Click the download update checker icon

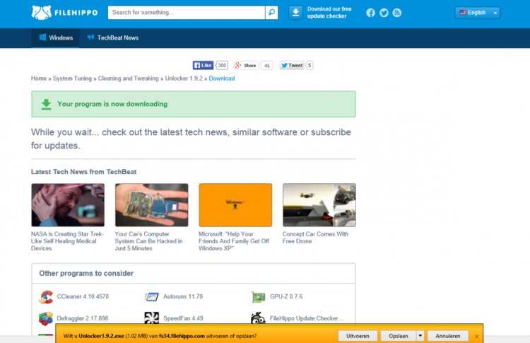tap(296, 13)
